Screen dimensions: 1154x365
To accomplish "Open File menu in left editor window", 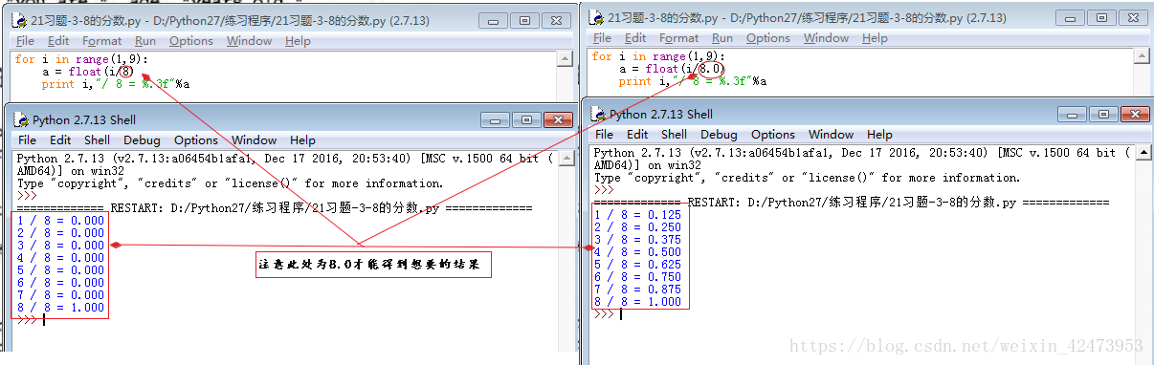I will 25,41.
